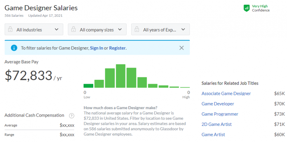Open the All years of Experience dropdown
Image resolution: width=287 pixels, height=142 pixels.
(160, 29)
